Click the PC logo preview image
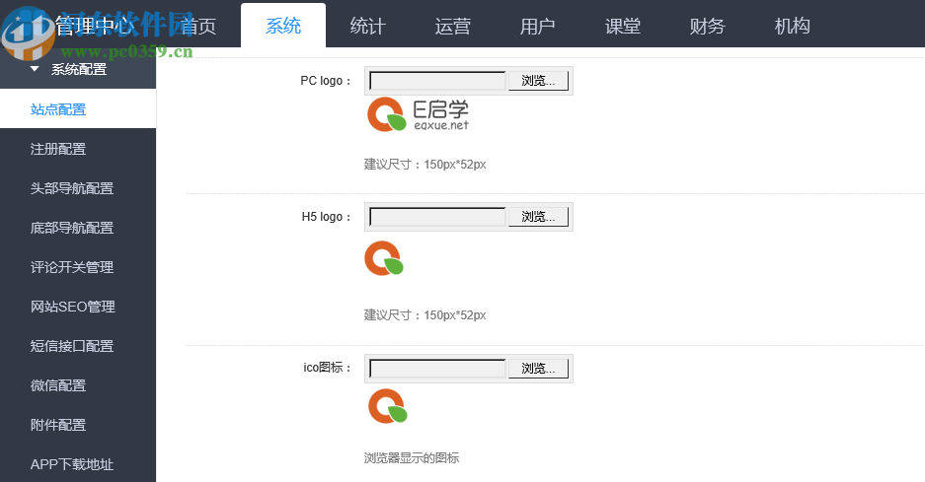This screenshot has width=925, height=482. tap(418, 115)
